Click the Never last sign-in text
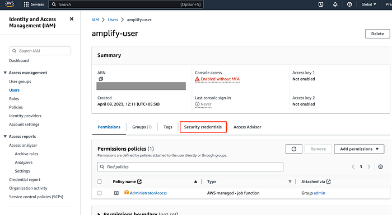Screen dimensions: 392x215 click(206, 104)
